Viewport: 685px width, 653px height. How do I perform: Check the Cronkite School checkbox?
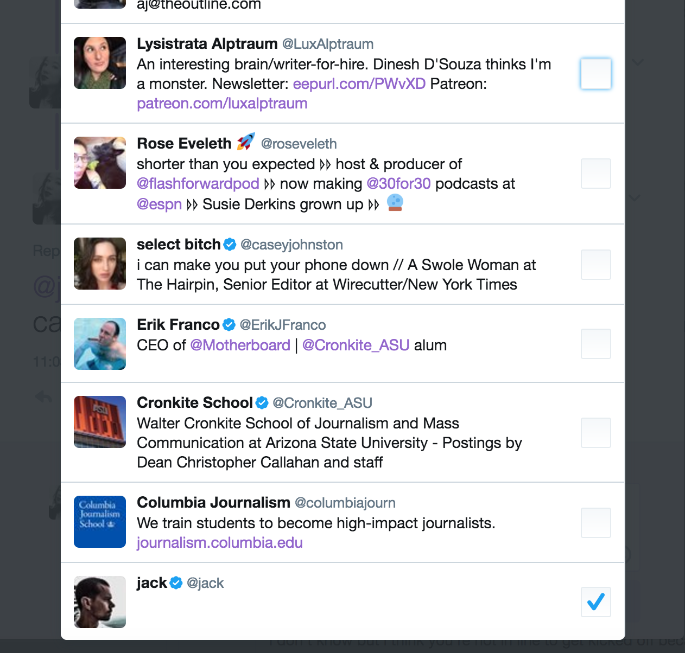(595, 433)
